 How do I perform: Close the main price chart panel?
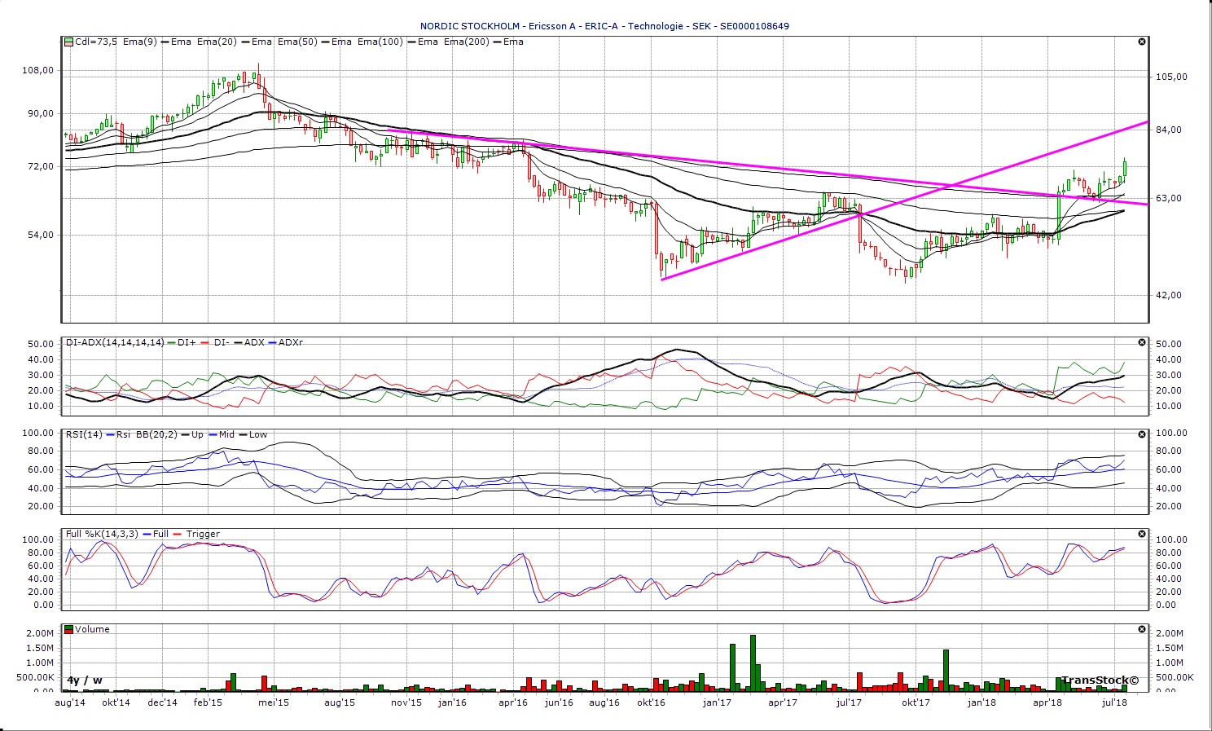(1142, 42)
